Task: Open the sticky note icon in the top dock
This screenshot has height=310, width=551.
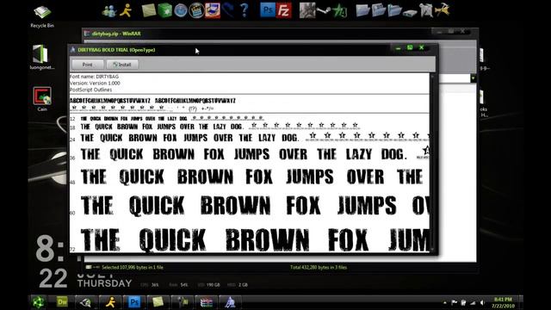Action: click(x=148, y=10)
